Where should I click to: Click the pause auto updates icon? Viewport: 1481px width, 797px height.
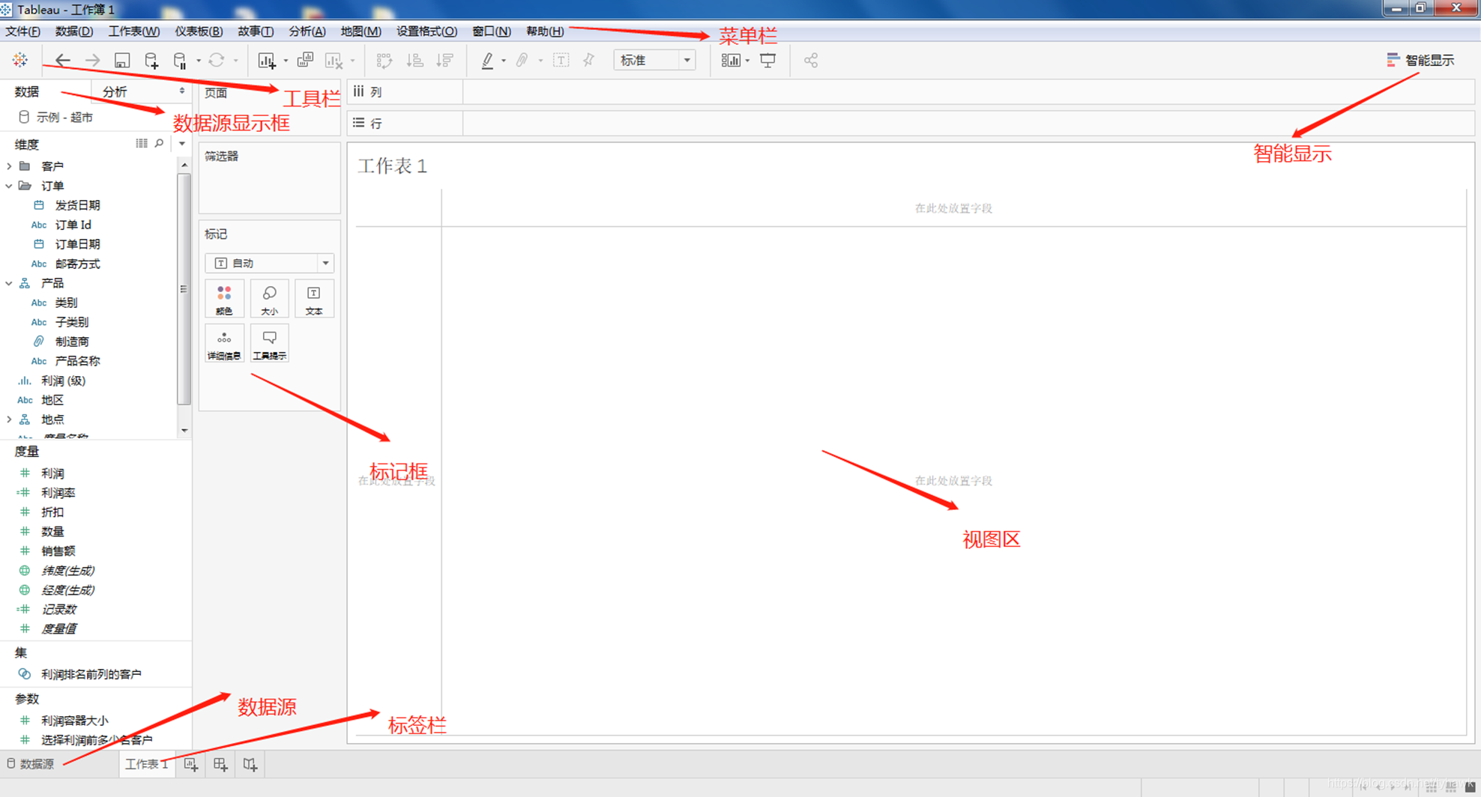click(x=180, y=61)
